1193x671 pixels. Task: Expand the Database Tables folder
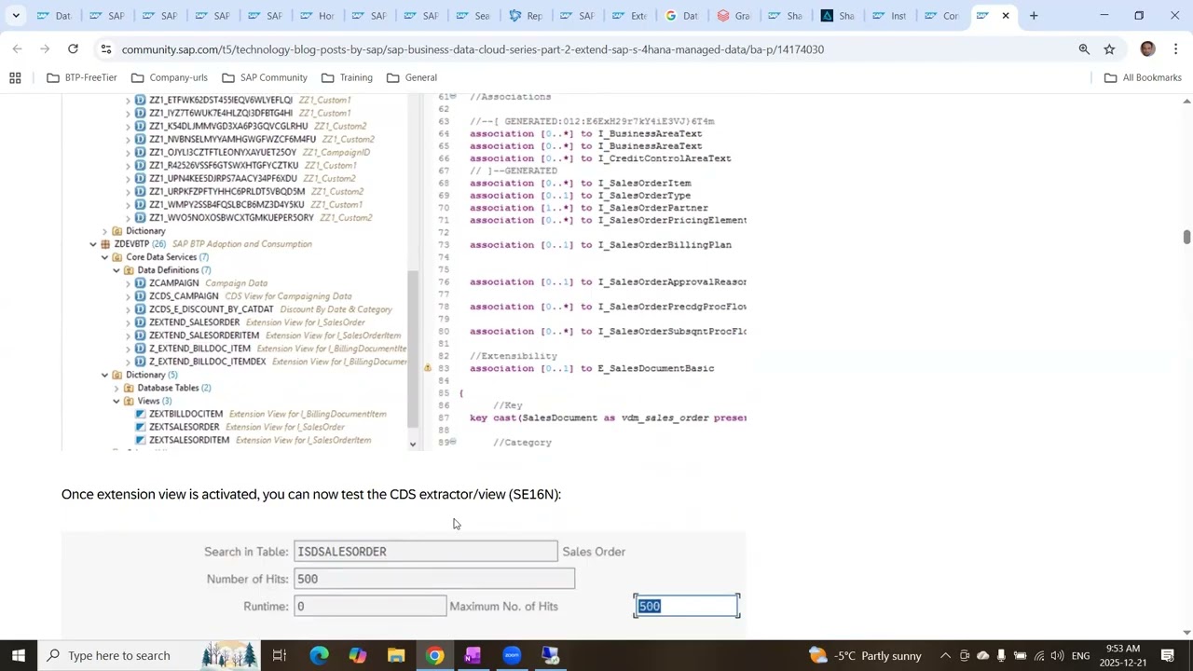point(117,388)
